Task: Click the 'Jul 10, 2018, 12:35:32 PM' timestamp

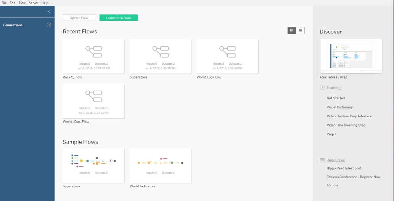Action: click(x=93, y=68)
